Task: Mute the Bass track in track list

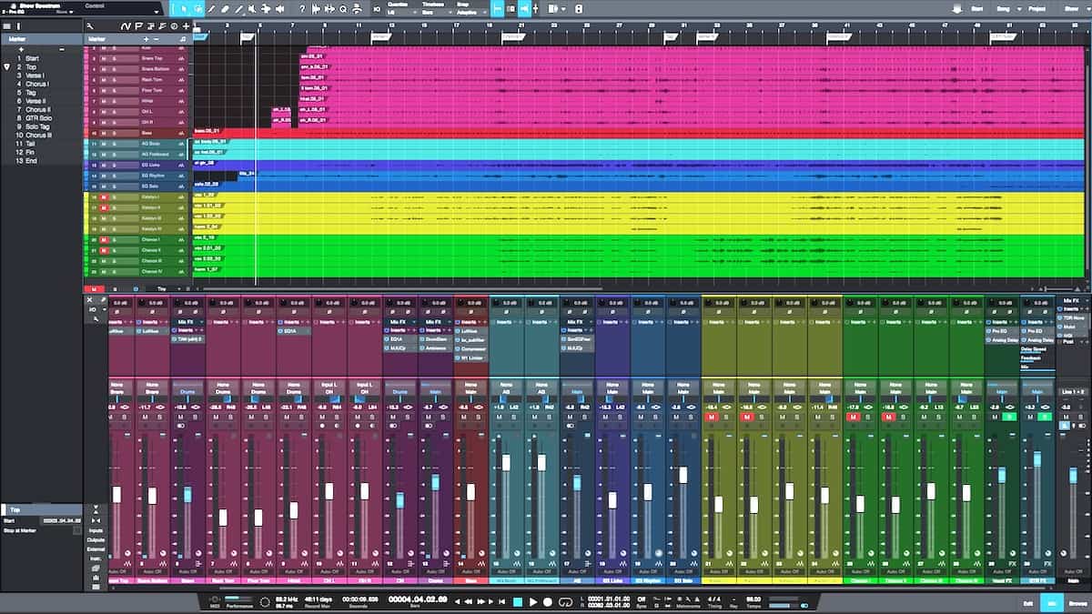Action: (x=104, y=133)
